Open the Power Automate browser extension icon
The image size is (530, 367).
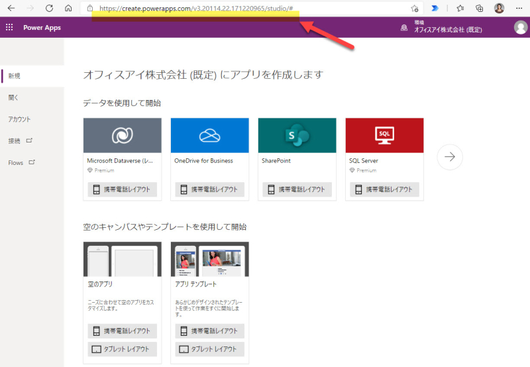tap(435, 8)
